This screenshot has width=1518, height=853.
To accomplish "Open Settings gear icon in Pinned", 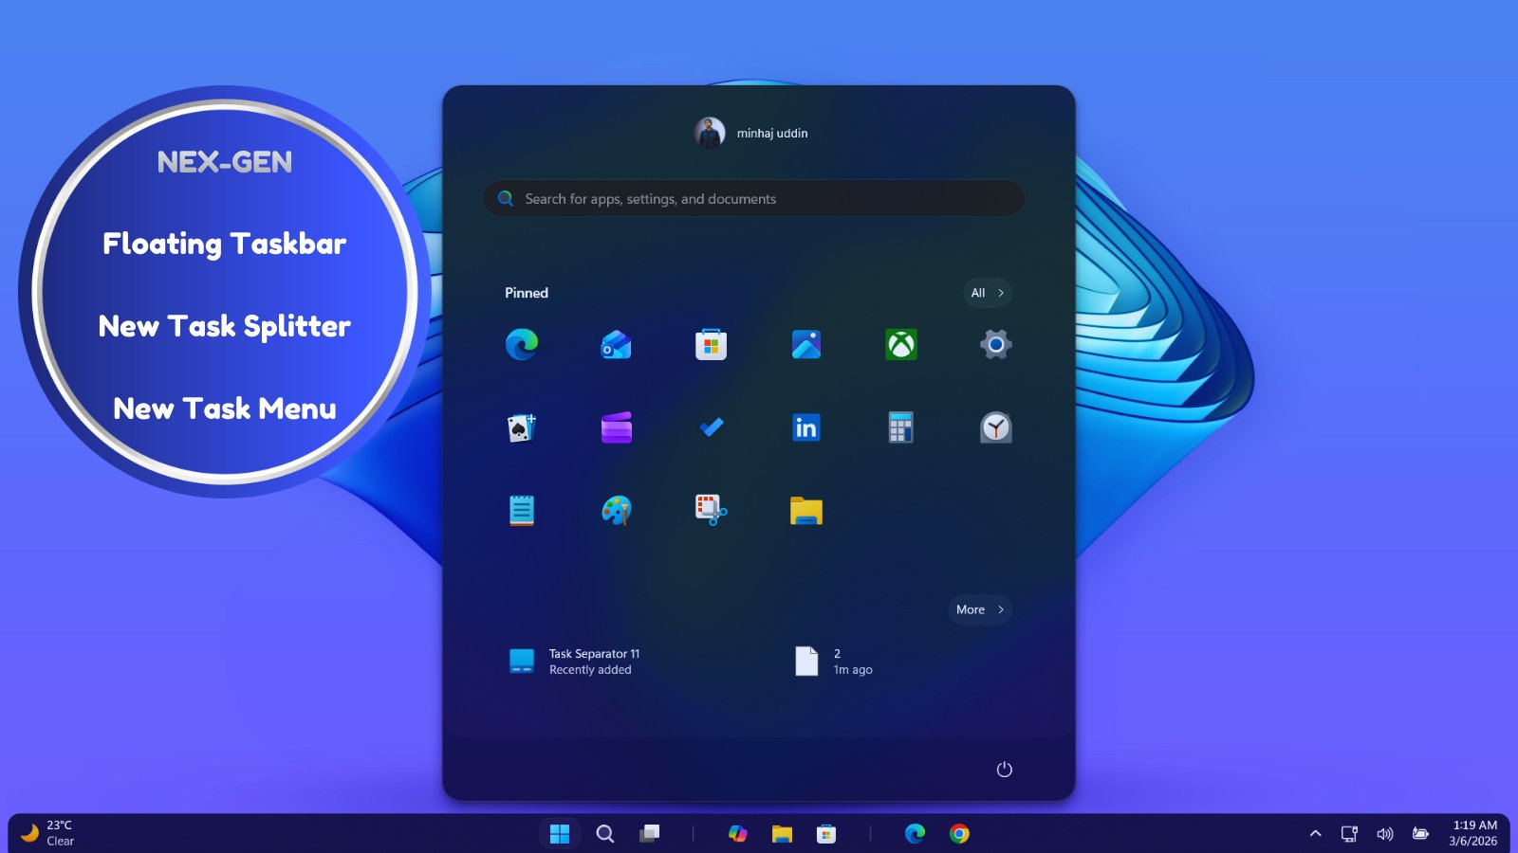I will pos(996,344).
